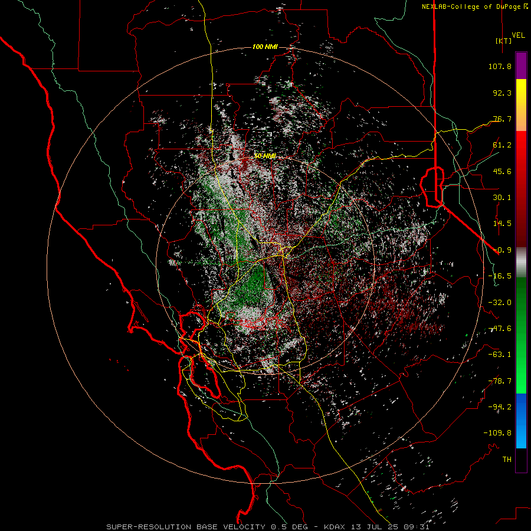The image size is (531, 531).
Task: Click the 14.5 legend value
Action: (x=502, y=224)
